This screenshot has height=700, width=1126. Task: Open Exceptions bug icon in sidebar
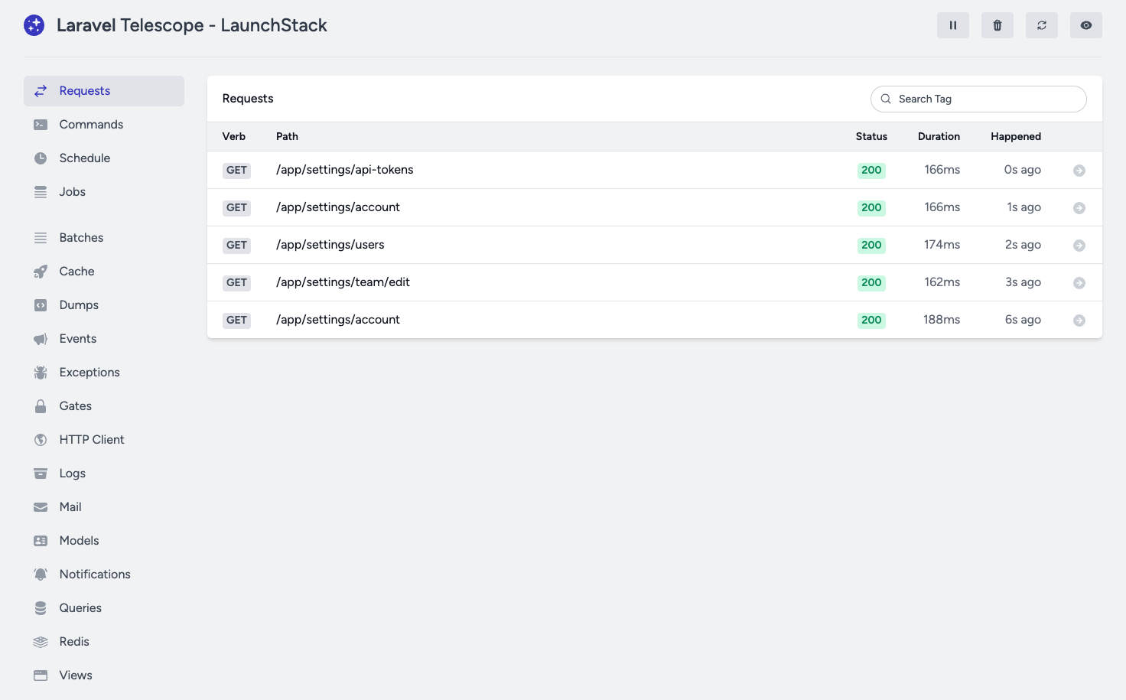41,373
